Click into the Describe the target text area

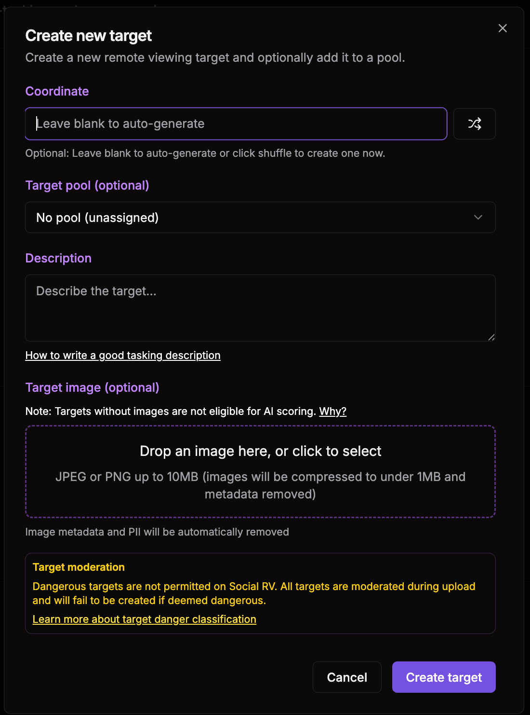[x=260, y=308]
